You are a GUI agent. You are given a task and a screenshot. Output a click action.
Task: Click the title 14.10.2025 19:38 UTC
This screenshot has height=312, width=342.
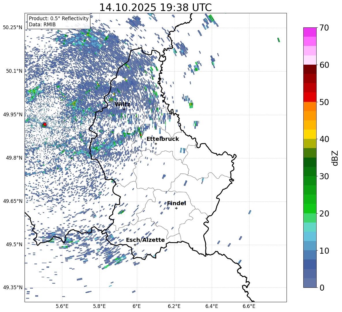(x=155, y=8)
